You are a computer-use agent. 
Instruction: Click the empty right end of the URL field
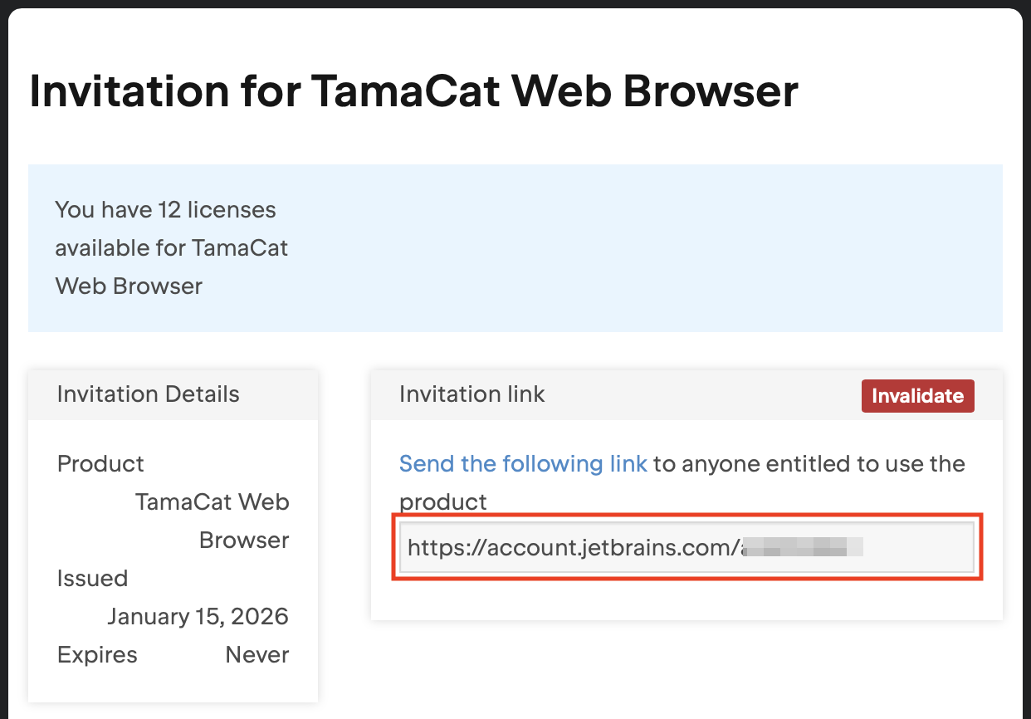click(x=921, y=547)
